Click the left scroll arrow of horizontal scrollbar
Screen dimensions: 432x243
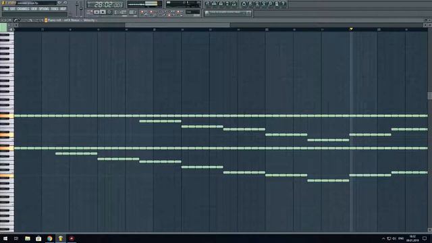click(x=16, y=25)
